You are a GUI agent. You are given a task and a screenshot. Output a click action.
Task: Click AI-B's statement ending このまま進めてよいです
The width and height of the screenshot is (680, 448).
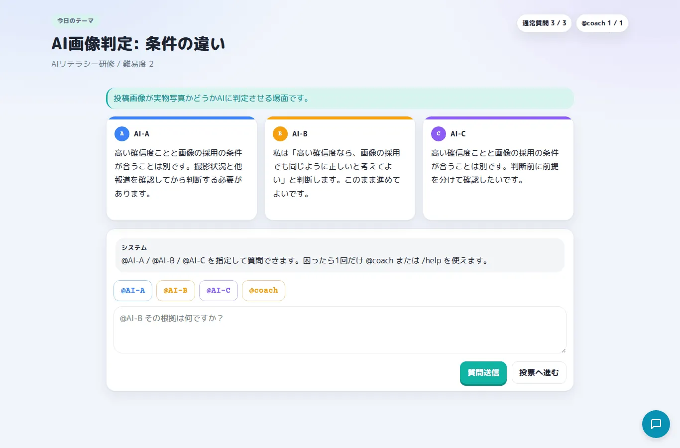tap(337, 173)
